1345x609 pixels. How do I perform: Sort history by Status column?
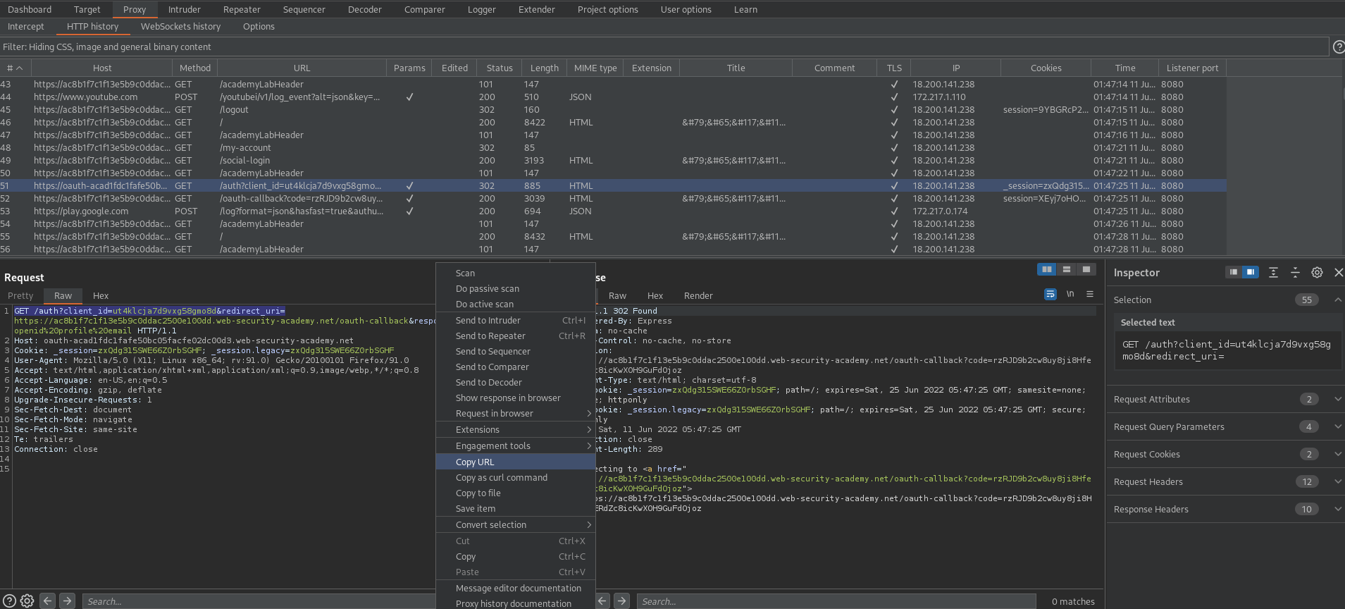pos(500,68)
